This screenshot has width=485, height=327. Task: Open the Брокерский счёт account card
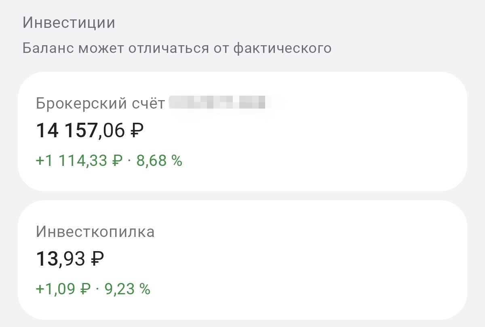tap(242, 131)
